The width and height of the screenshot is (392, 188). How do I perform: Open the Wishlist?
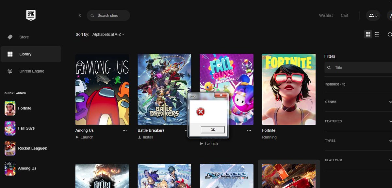[x=326, y=15]
